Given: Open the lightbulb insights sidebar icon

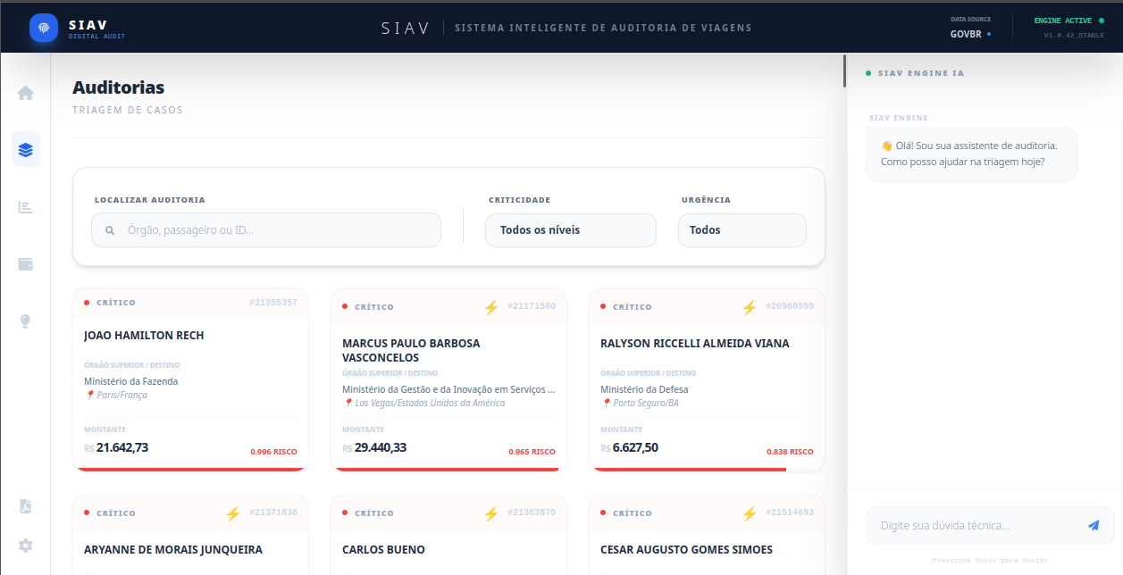Looking at the screenshot, I should [x=26, y=321].
